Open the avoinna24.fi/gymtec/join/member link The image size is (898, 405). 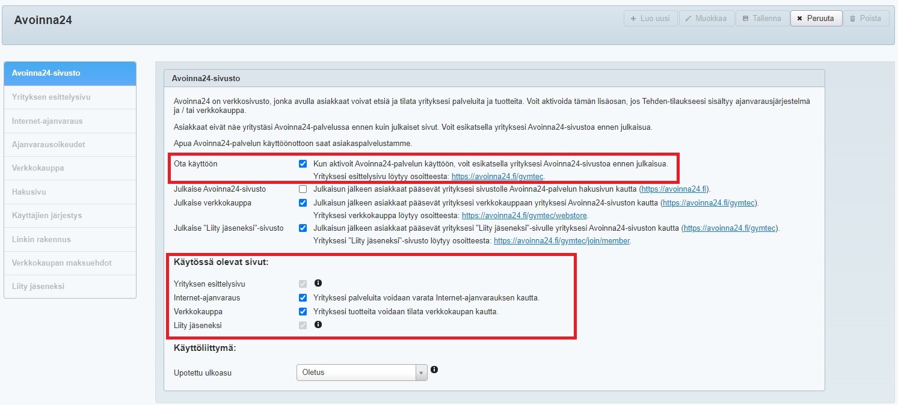(x=562, y=241)
